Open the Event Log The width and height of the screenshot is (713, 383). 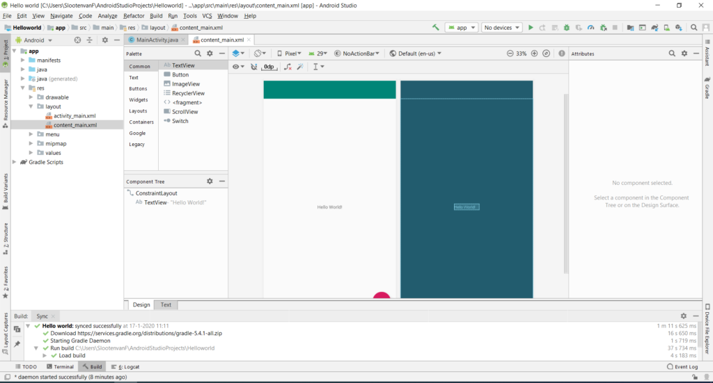pos(682,366)
